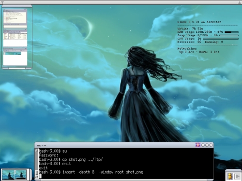Image resolution: width=242 pixels, height=181 pixels.
Task: Click the pager window title bar
Action: (17, 6)
